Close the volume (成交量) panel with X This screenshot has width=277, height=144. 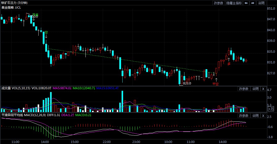click(263, 89)
